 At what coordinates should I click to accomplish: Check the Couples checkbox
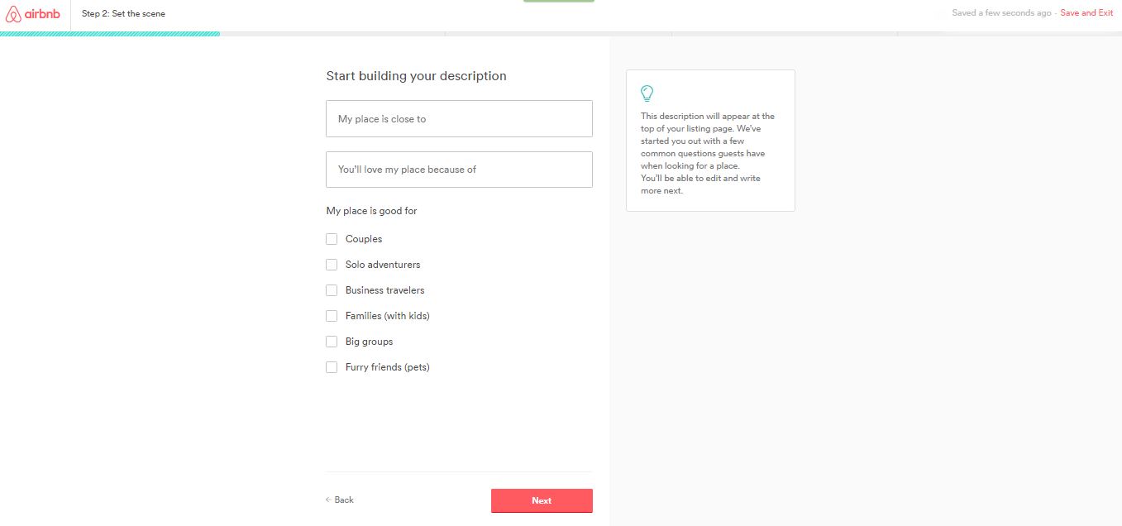point(332,239)
